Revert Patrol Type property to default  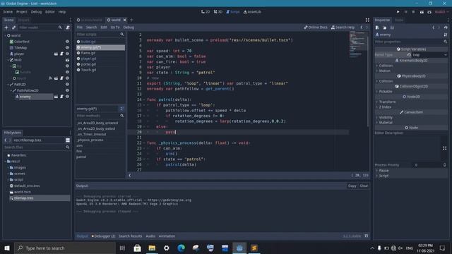409,55
